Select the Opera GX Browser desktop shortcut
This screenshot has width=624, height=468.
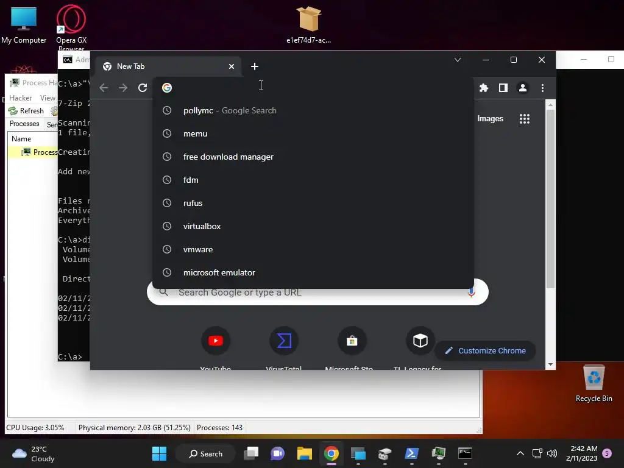coord(71,27)
